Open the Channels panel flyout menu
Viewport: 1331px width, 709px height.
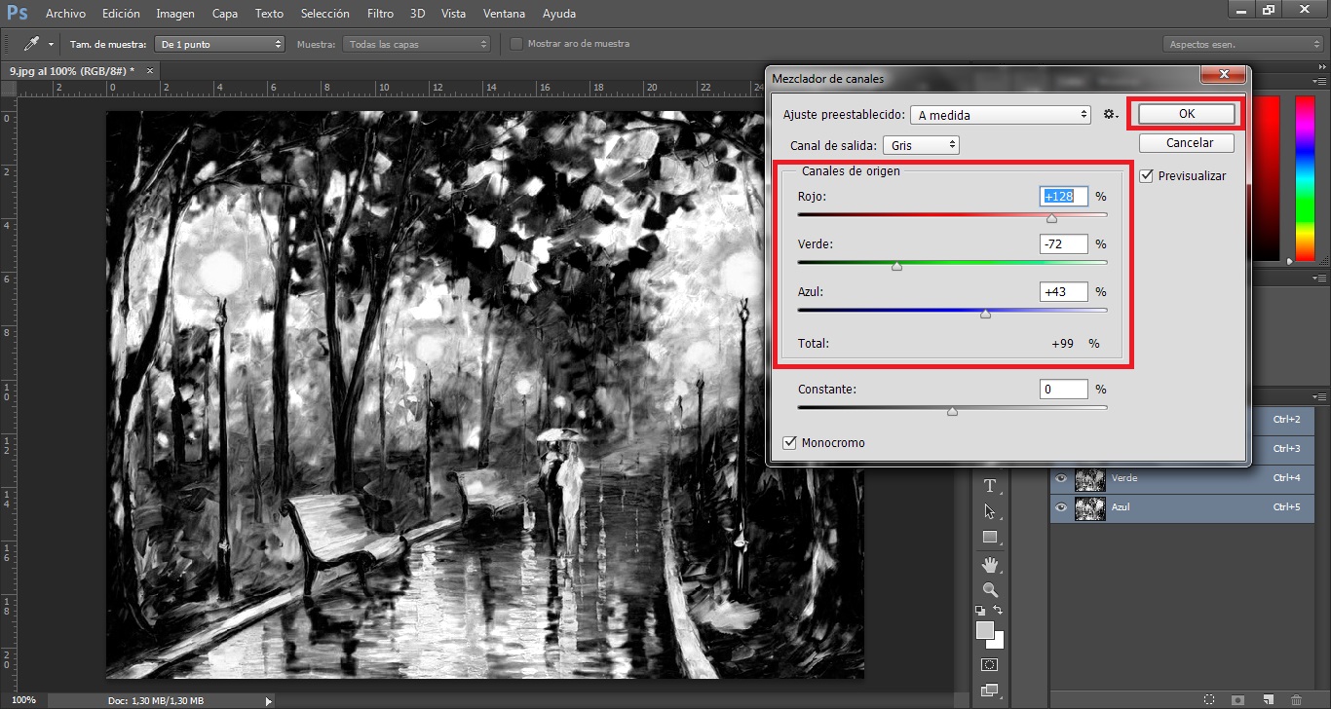click(1319, 397)
